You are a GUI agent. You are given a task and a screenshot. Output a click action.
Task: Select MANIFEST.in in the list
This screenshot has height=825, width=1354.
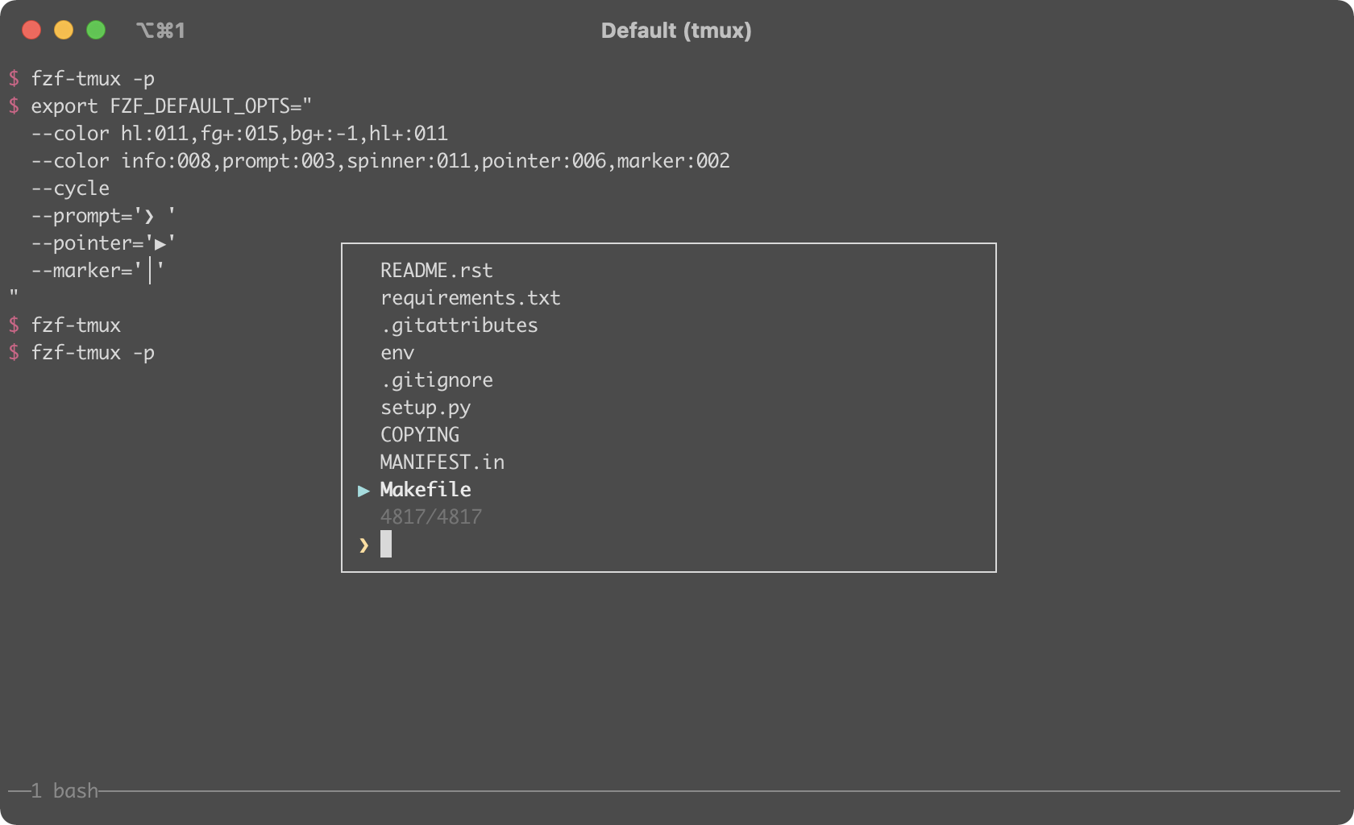click(x=442, y=462)
